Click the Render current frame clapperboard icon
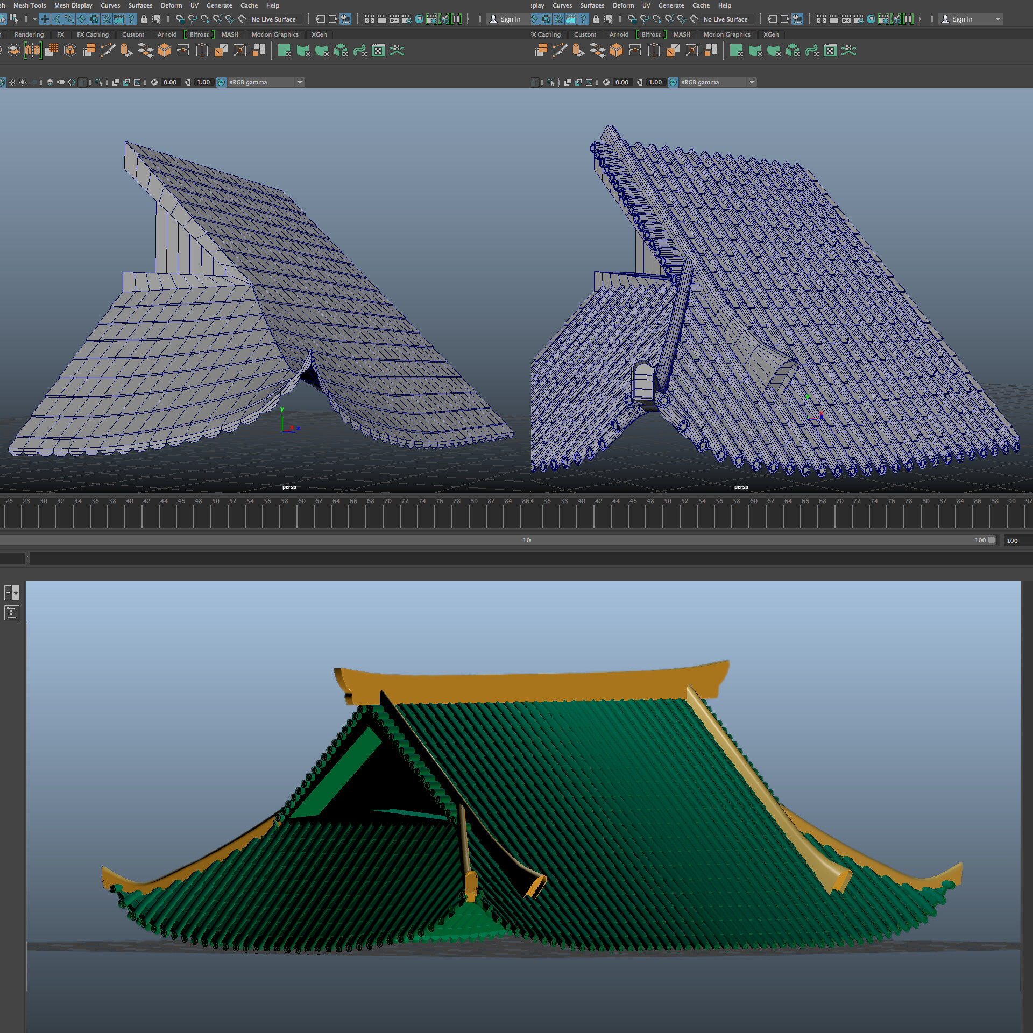Viewport: 1033px width, 1033px height. coord(382,19)
